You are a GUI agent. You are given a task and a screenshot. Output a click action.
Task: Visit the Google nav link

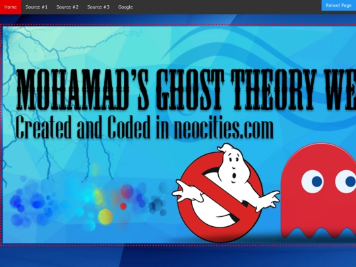[125, 7]
